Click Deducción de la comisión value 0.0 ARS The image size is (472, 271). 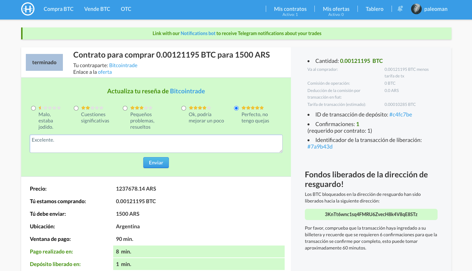tap(392, 91)
